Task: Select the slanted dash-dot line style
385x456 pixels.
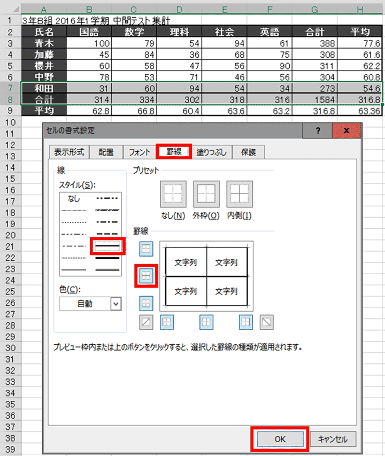Action: pyautogui.click(x=107, y=210)
